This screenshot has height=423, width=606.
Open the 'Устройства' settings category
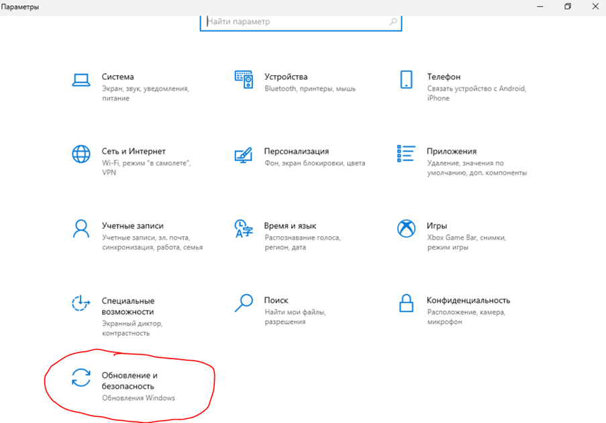(x=286, y=77)
